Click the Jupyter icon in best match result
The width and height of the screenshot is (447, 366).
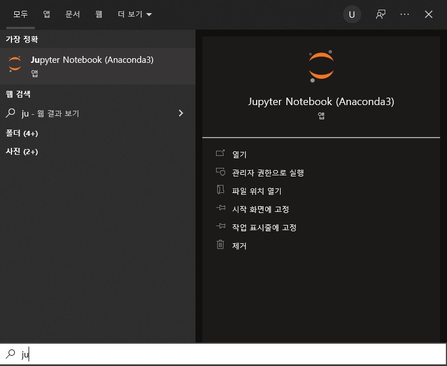click(15, 64)
